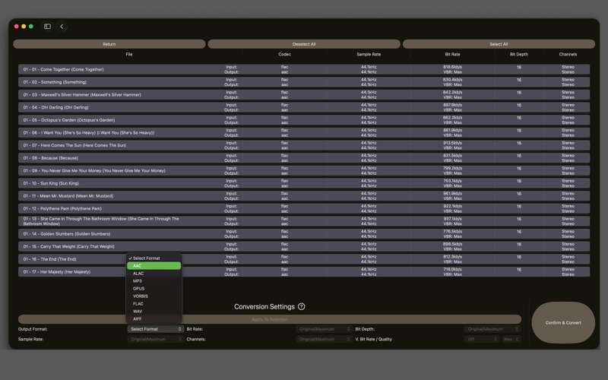Click the Select All button
The width and height of the screenshot is (608, 380).
[x=499, y=44]
